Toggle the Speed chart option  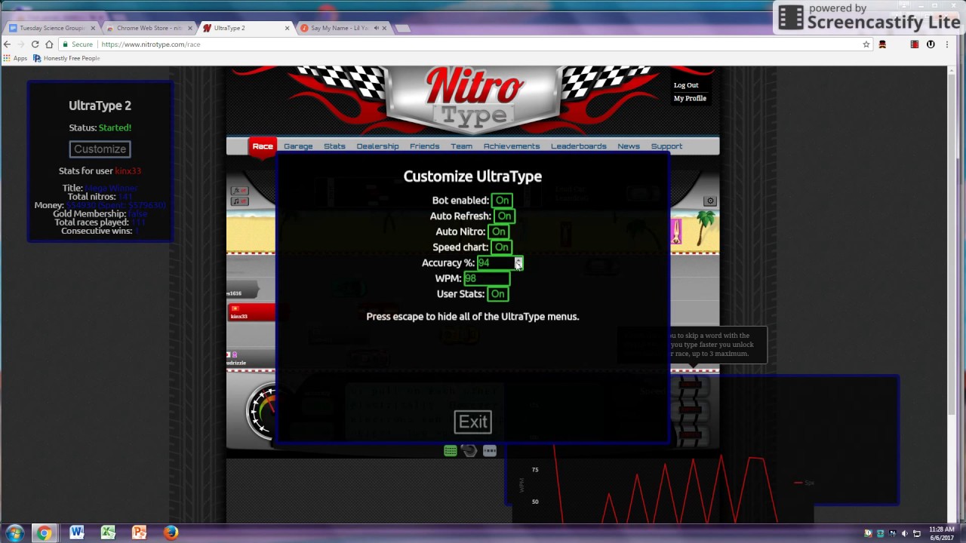[x=502, y=247]
